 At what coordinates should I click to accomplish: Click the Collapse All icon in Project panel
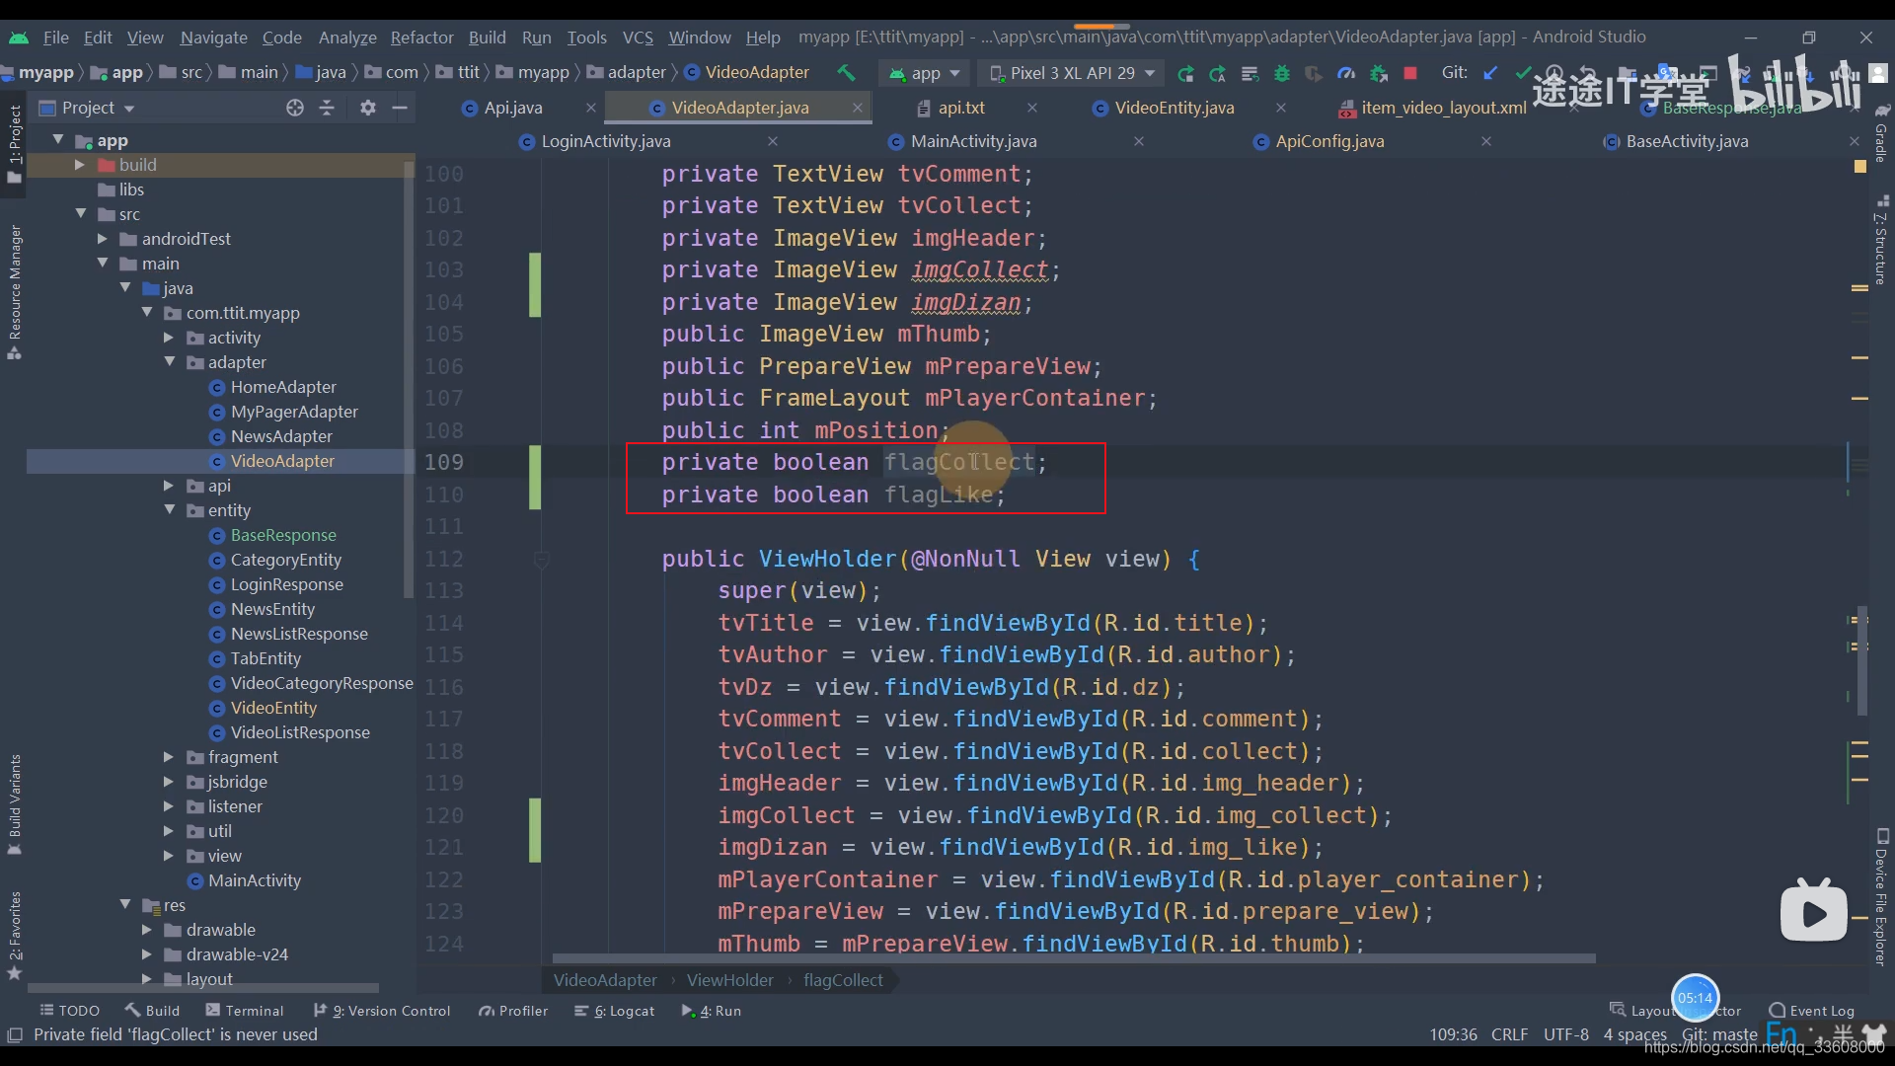pos(327,108)
